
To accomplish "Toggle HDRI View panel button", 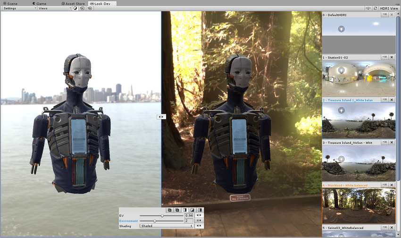I will coord(388,8).
